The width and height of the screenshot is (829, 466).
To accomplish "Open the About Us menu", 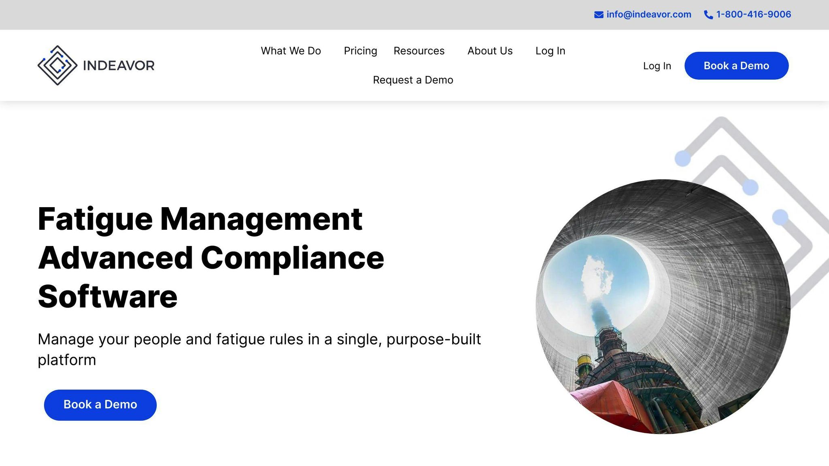I will 490,51.
